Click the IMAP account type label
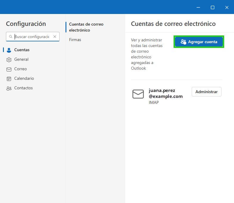 click(x=154, y=102)
